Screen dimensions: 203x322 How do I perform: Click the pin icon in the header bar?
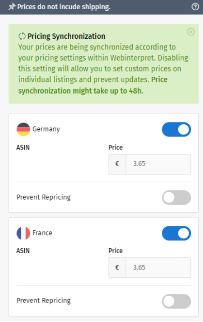pos(12,7)
